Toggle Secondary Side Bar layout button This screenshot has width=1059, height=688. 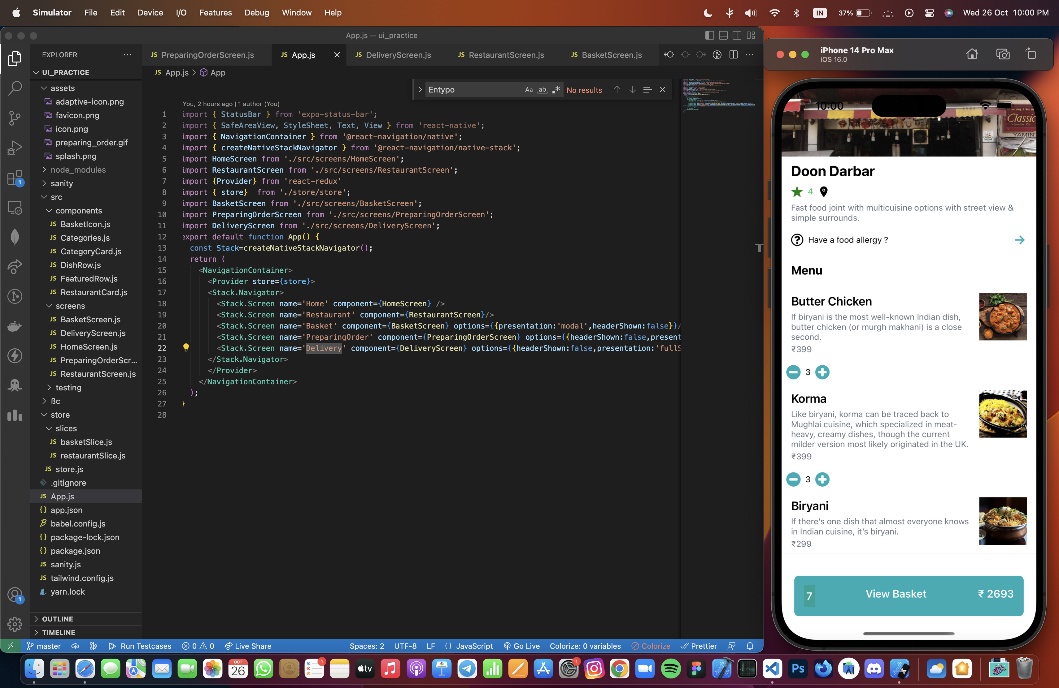[737, 35]
